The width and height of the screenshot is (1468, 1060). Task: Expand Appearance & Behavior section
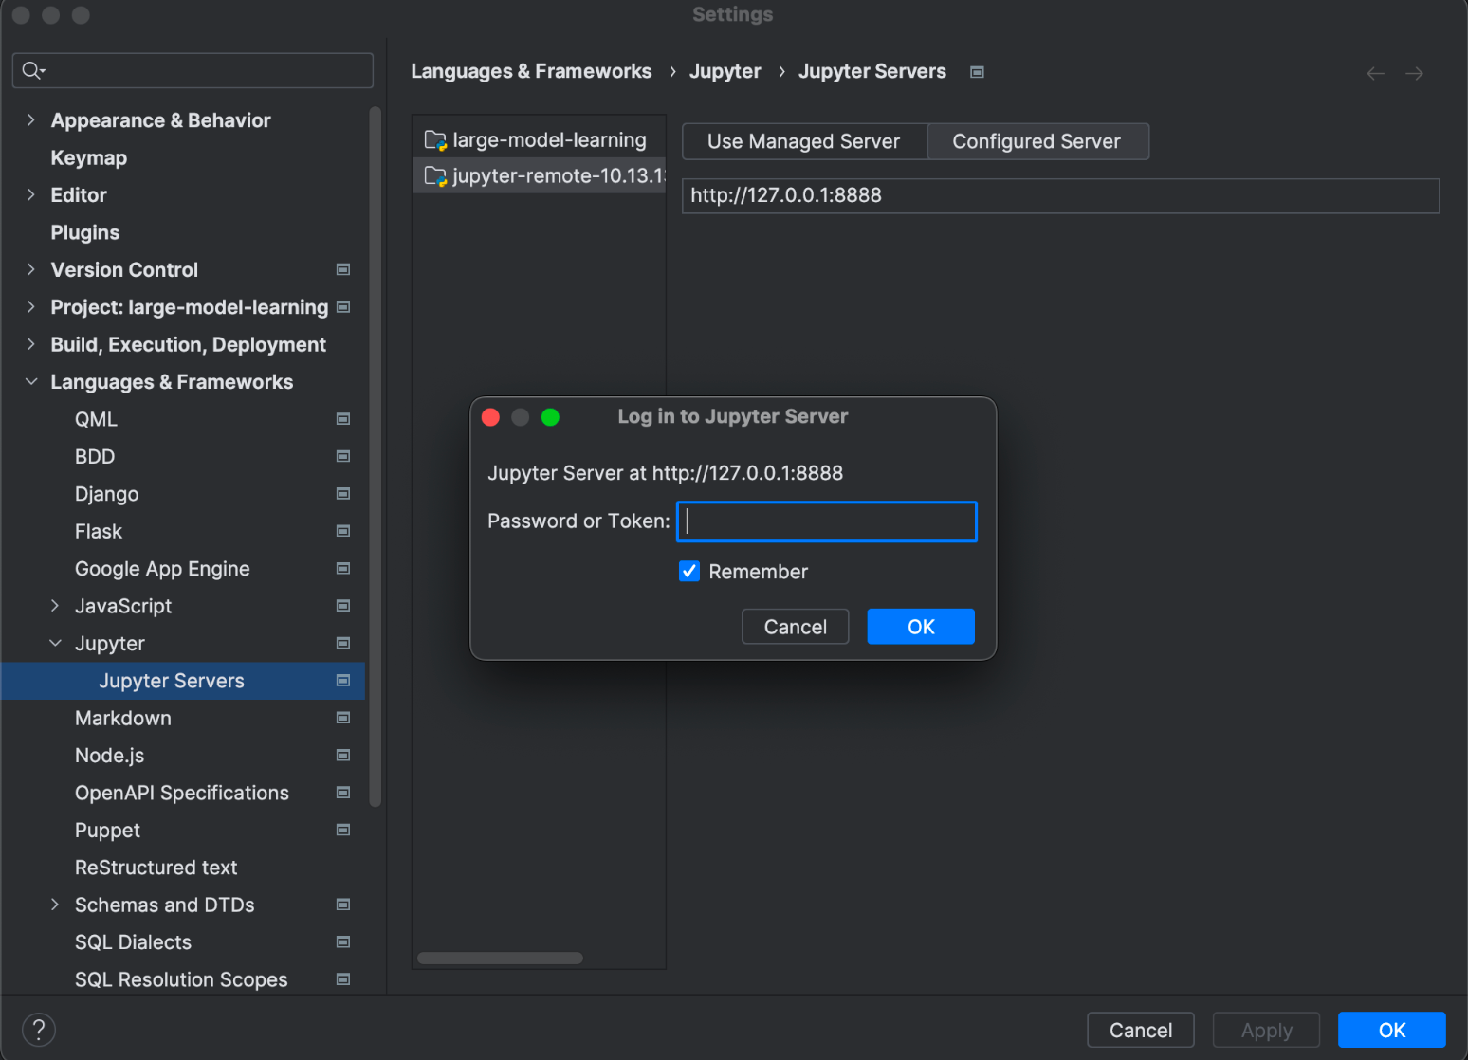31,120
